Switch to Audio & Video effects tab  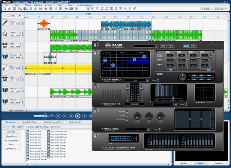pyautogui.click(x=54, y=122)
